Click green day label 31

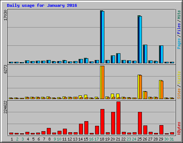coord(172,139)
